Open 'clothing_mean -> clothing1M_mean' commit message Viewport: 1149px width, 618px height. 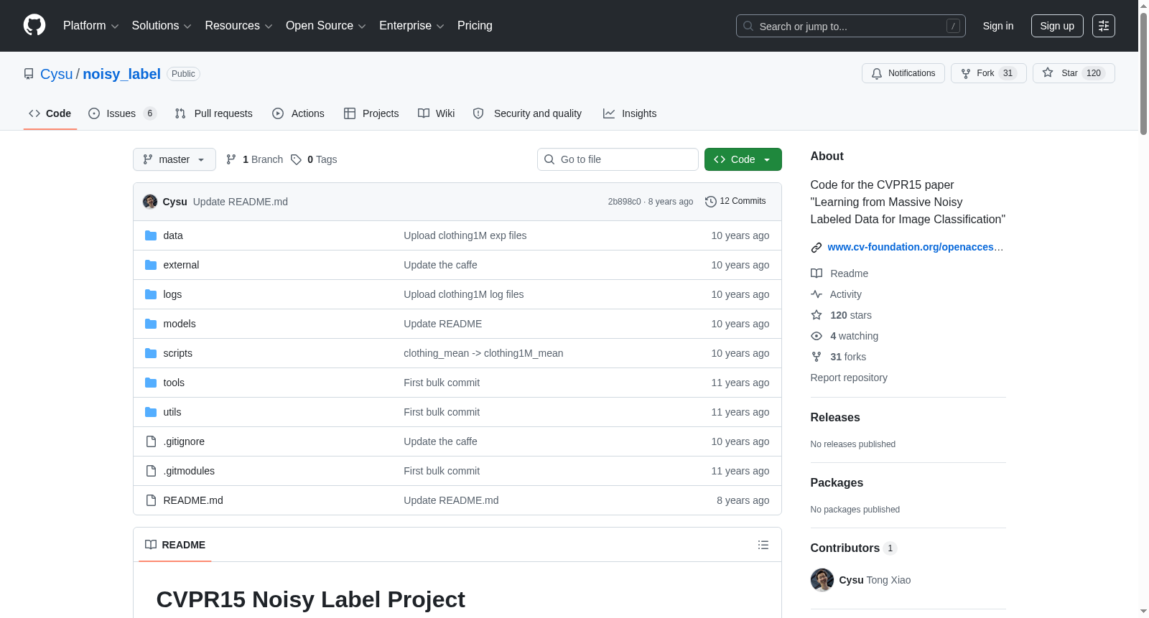click(483, 353)
